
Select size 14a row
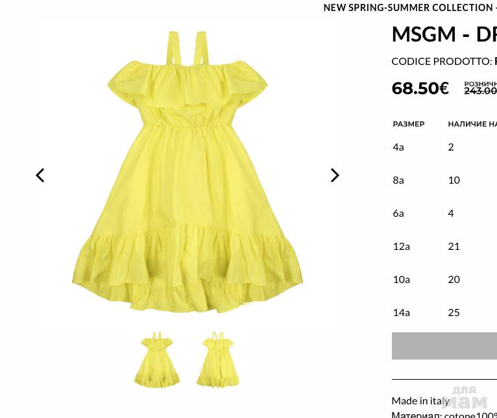[x=444, y=313]
